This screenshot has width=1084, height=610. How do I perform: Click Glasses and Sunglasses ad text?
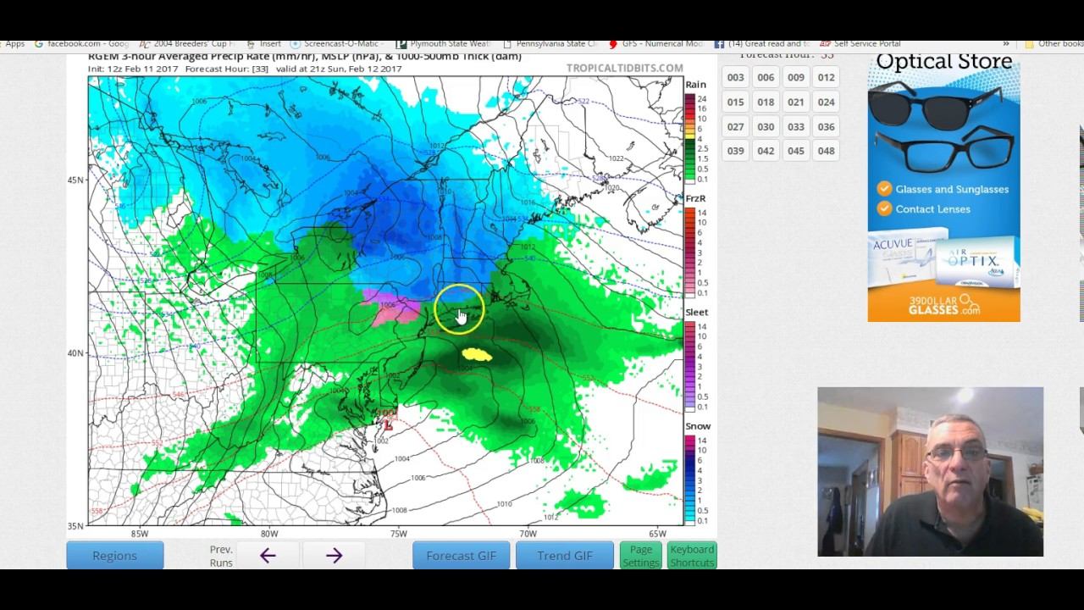952,189
